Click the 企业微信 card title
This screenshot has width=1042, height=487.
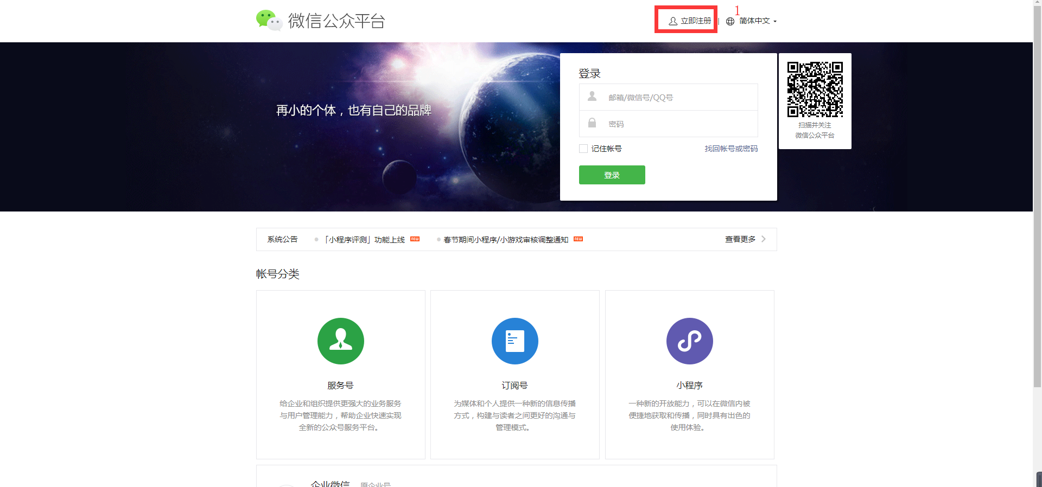pyautogui.click(x=330, y=483)
